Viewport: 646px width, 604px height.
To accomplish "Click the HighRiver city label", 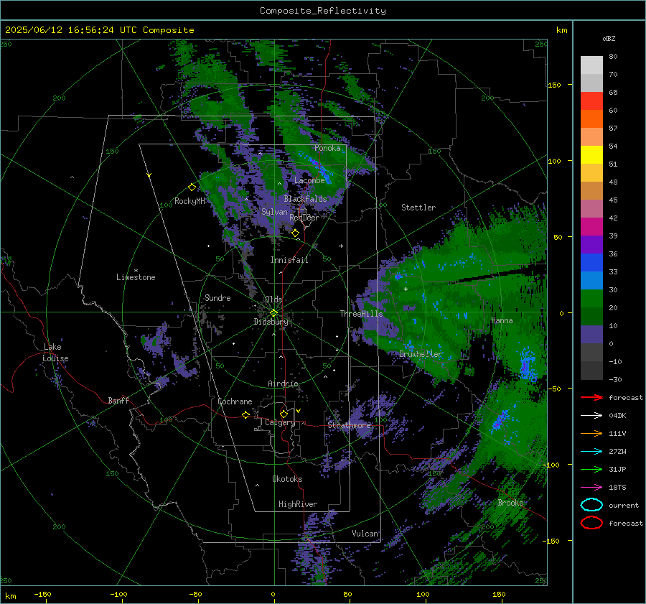I will pos(298,504).
